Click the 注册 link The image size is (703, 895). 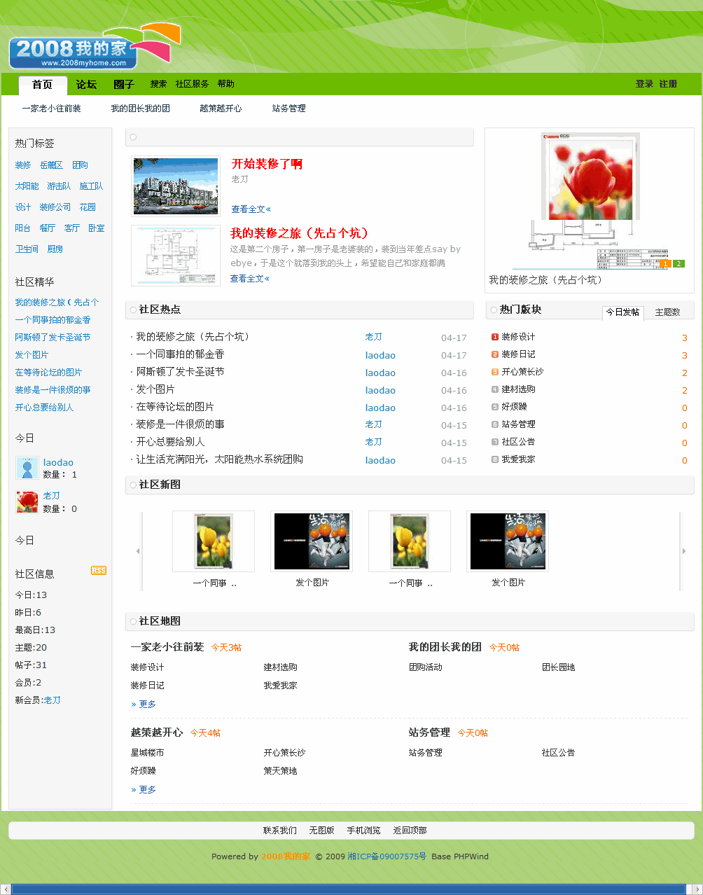click(668, 84)
